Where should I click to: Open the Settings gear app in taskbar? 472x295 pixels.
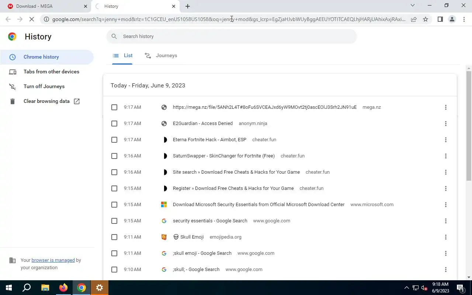click(100, 288)
